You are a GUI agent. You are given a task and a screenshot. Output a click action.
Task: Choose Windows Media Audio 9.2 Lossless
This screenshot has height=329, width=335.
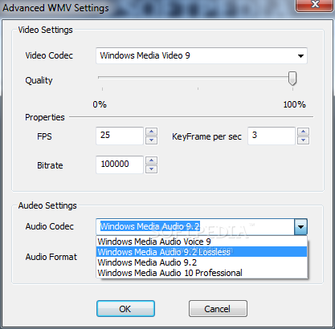[202, 252]
